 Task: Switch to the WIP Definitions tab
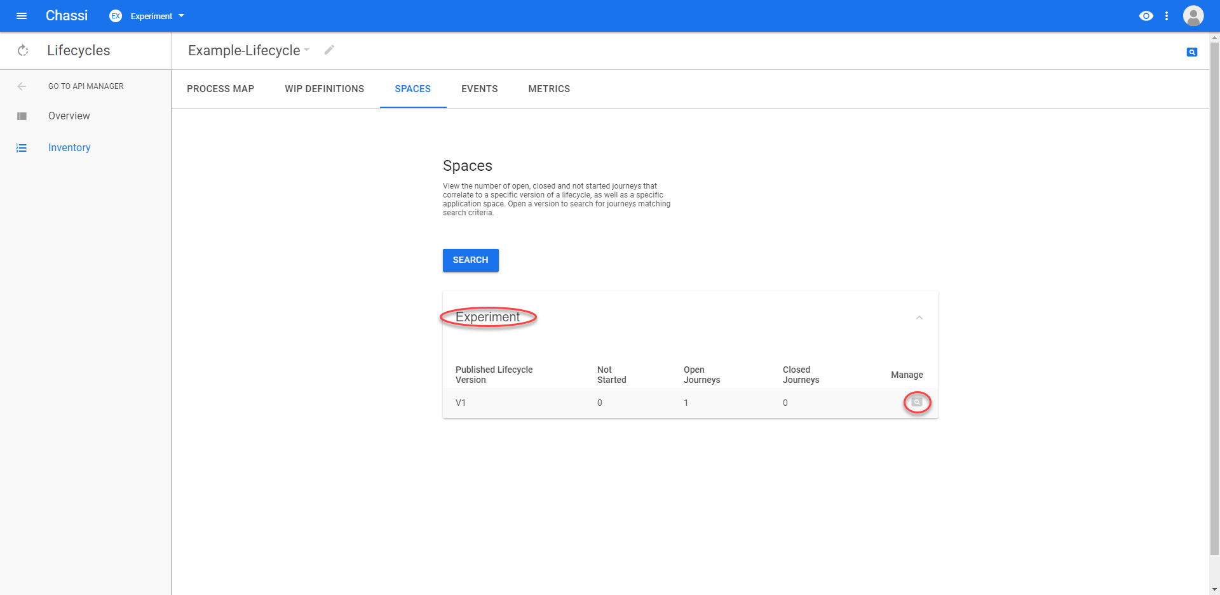[325, 89]
